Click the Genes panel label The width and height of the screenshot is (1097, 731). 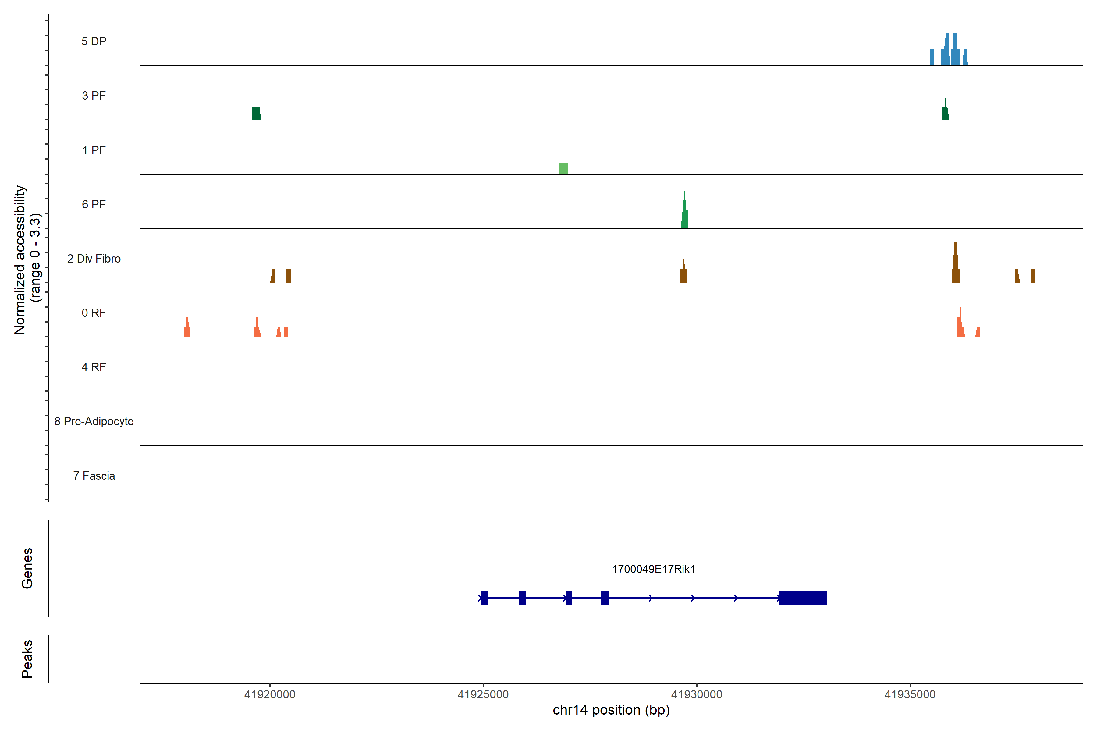coord(27,568)
